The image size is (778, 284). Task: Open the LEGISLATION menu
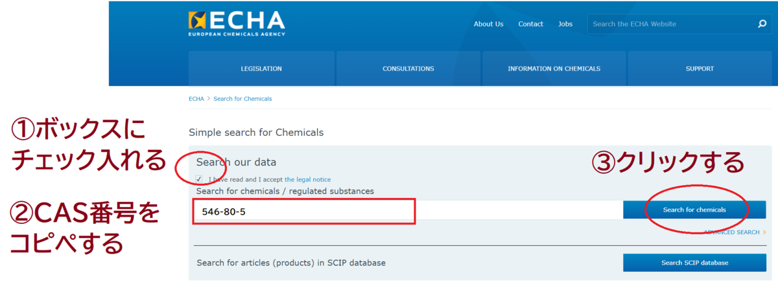pyautogui.click(x=261, y=69)
